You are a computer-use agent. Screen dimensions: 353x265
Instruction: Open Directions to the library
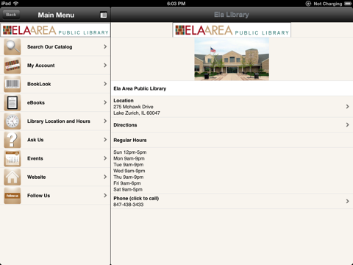click(x=232, y=125)
